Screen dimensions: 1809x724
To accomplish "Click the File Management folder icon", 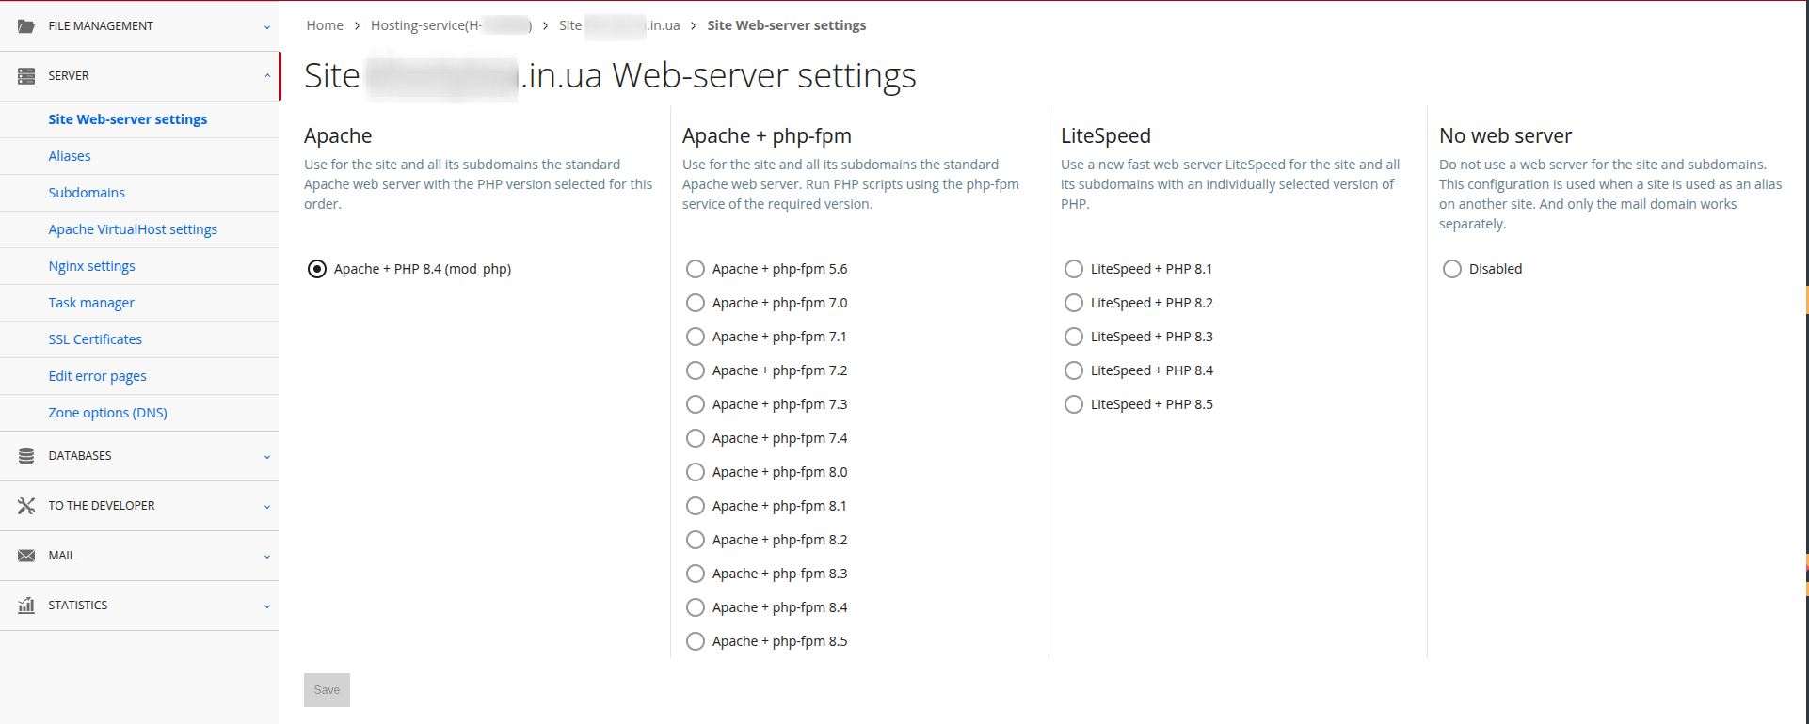I will 26,25.
